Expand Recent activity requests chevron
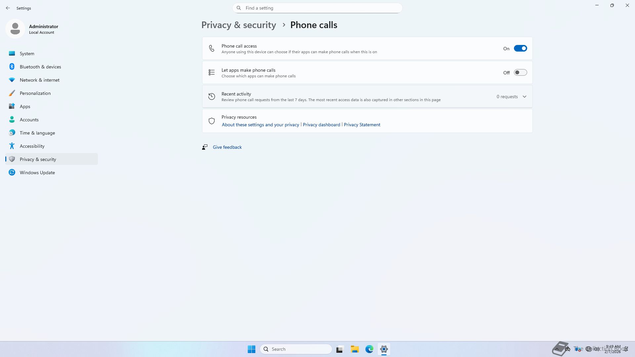 [x=525, y=97]
